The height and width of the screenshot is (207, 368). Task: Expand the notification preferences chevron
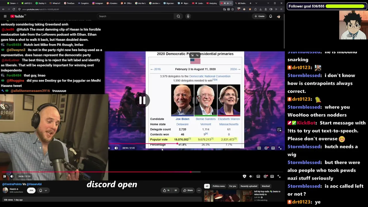coord(46,190)
